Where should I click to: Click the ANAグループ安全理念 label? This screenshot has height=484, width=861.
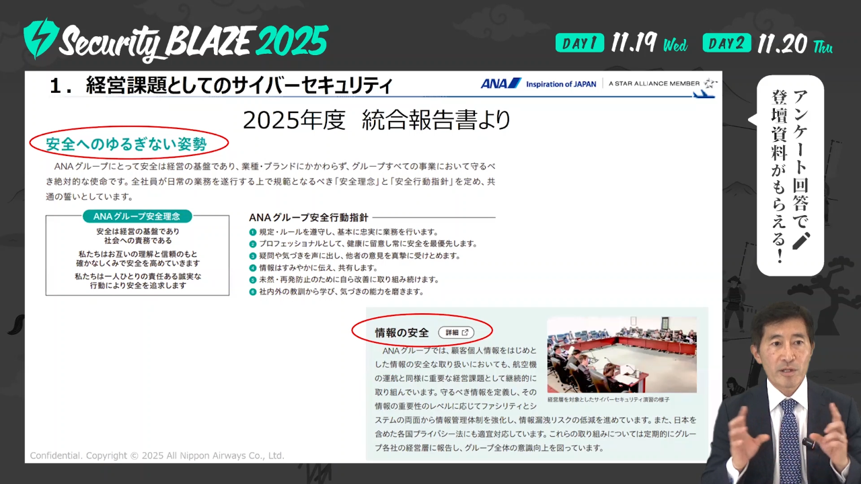tap(137, 216)
